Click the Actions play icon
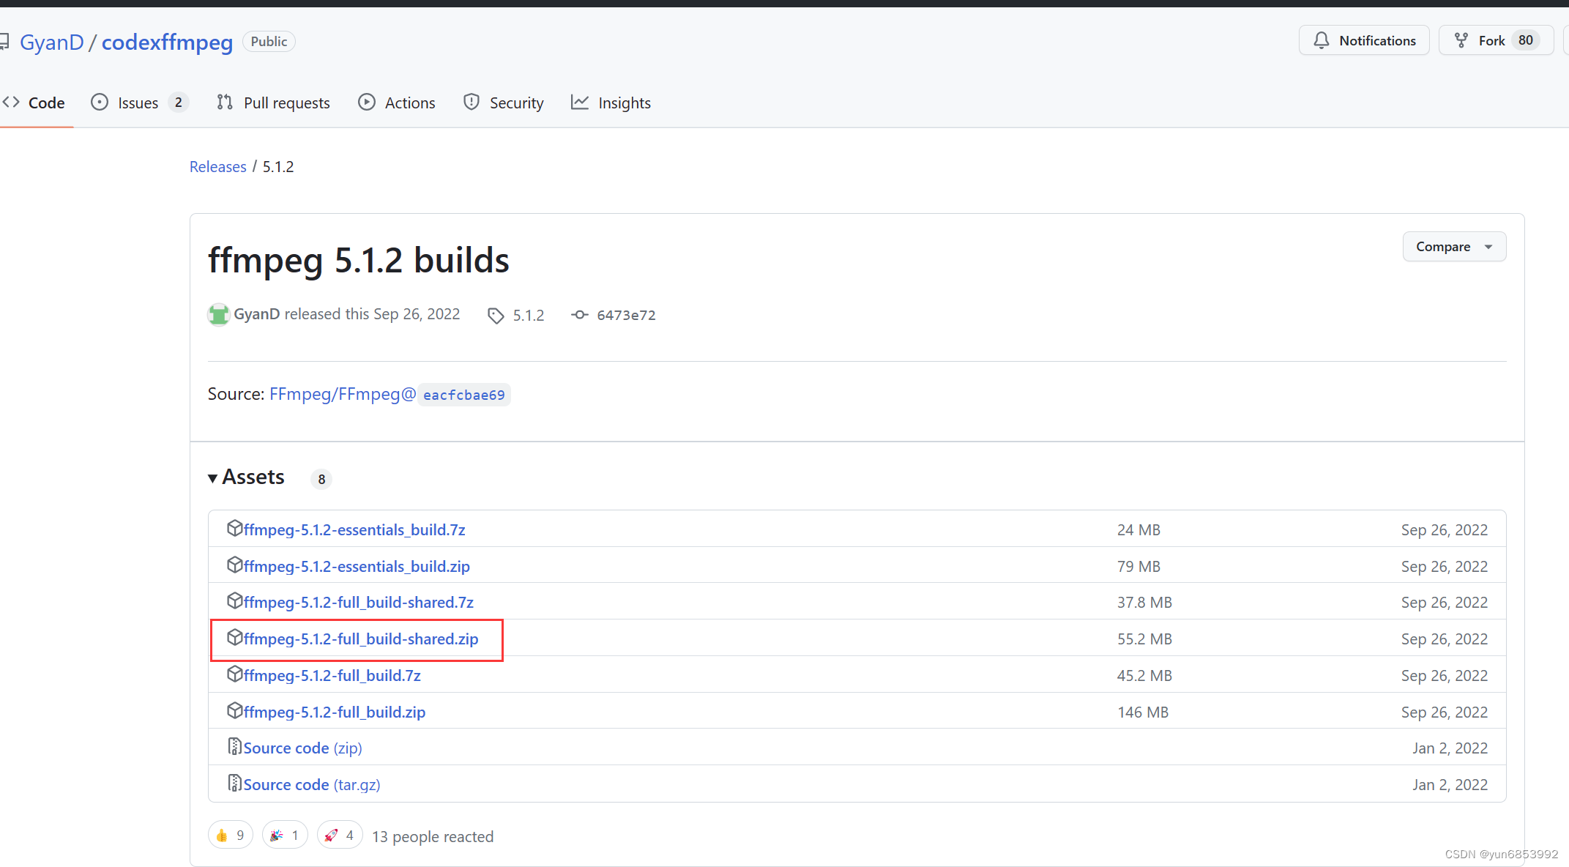Viewport: 1569px width, 867px height. (x=367, y=103)
